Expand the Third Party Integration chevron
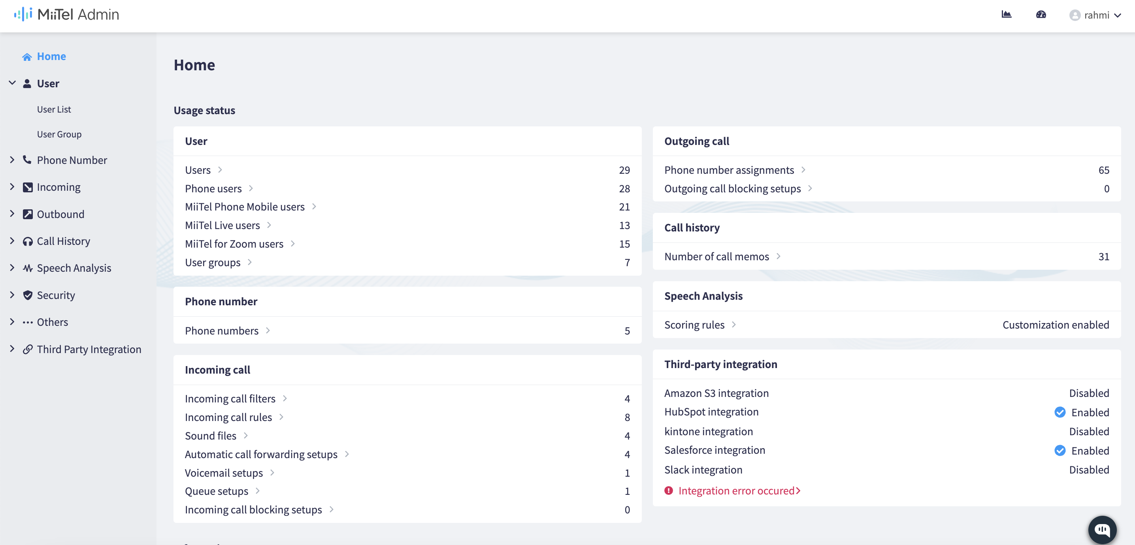 pyautogui.click(x=12, y=349)
